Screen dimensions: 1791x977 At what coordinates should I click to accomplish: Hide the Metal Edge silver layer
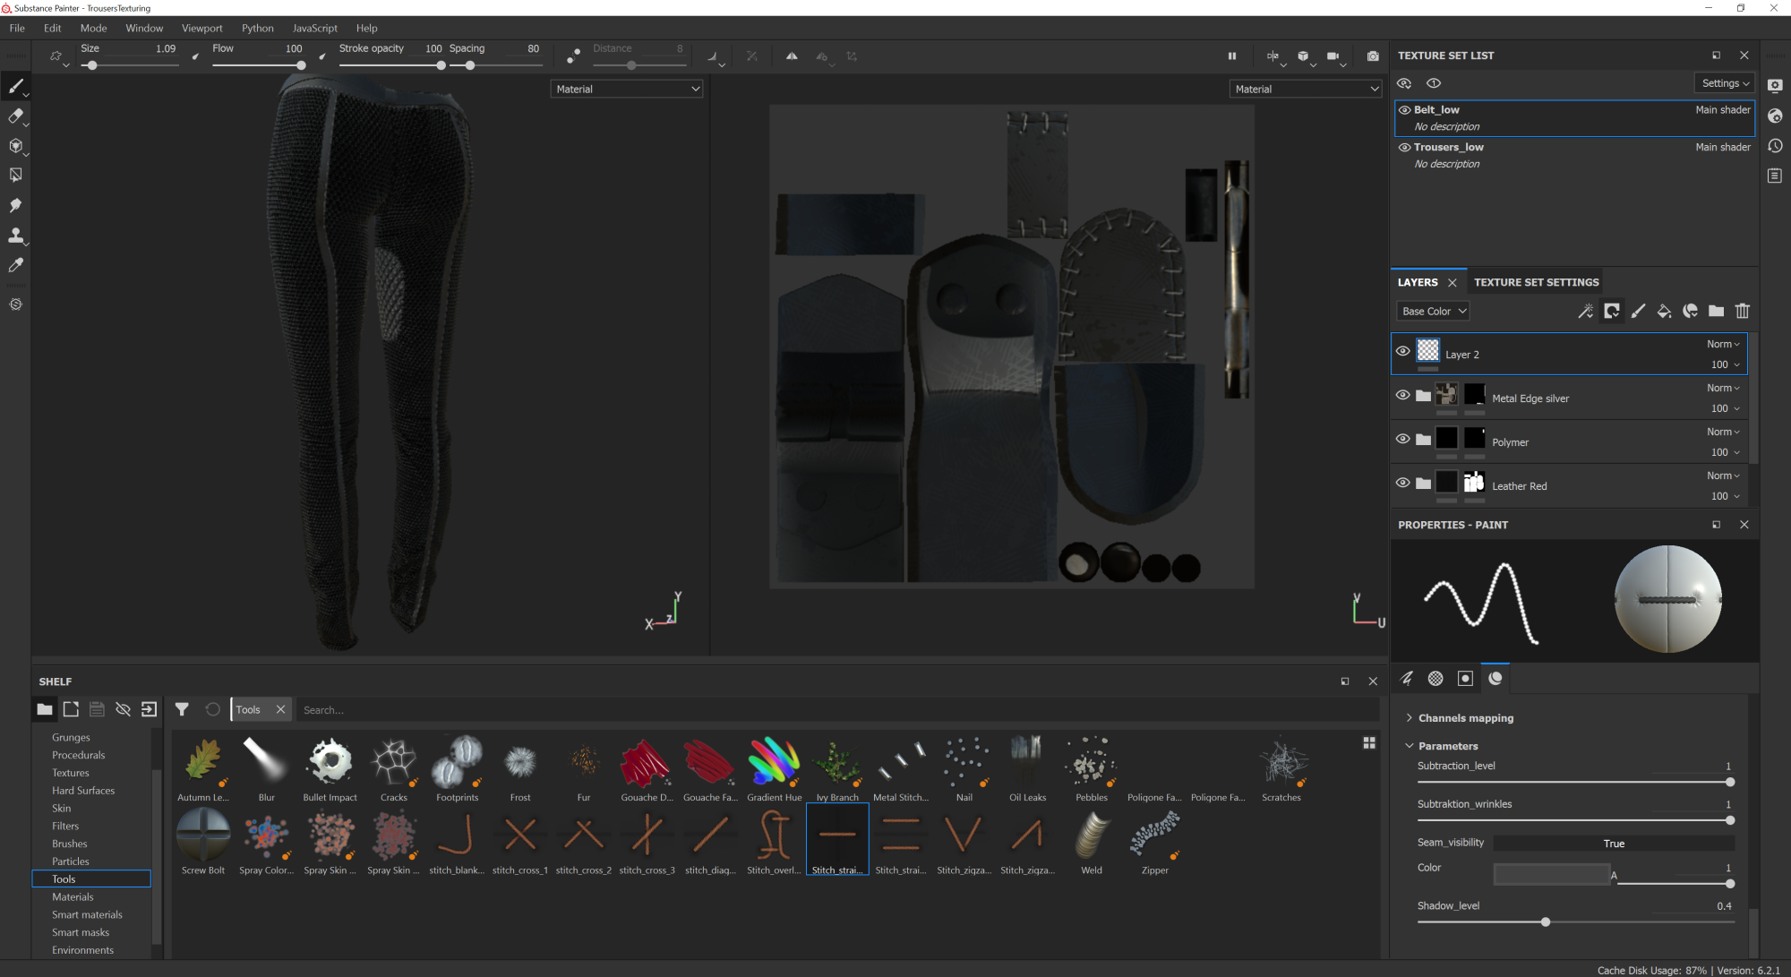coord(1403,395)
